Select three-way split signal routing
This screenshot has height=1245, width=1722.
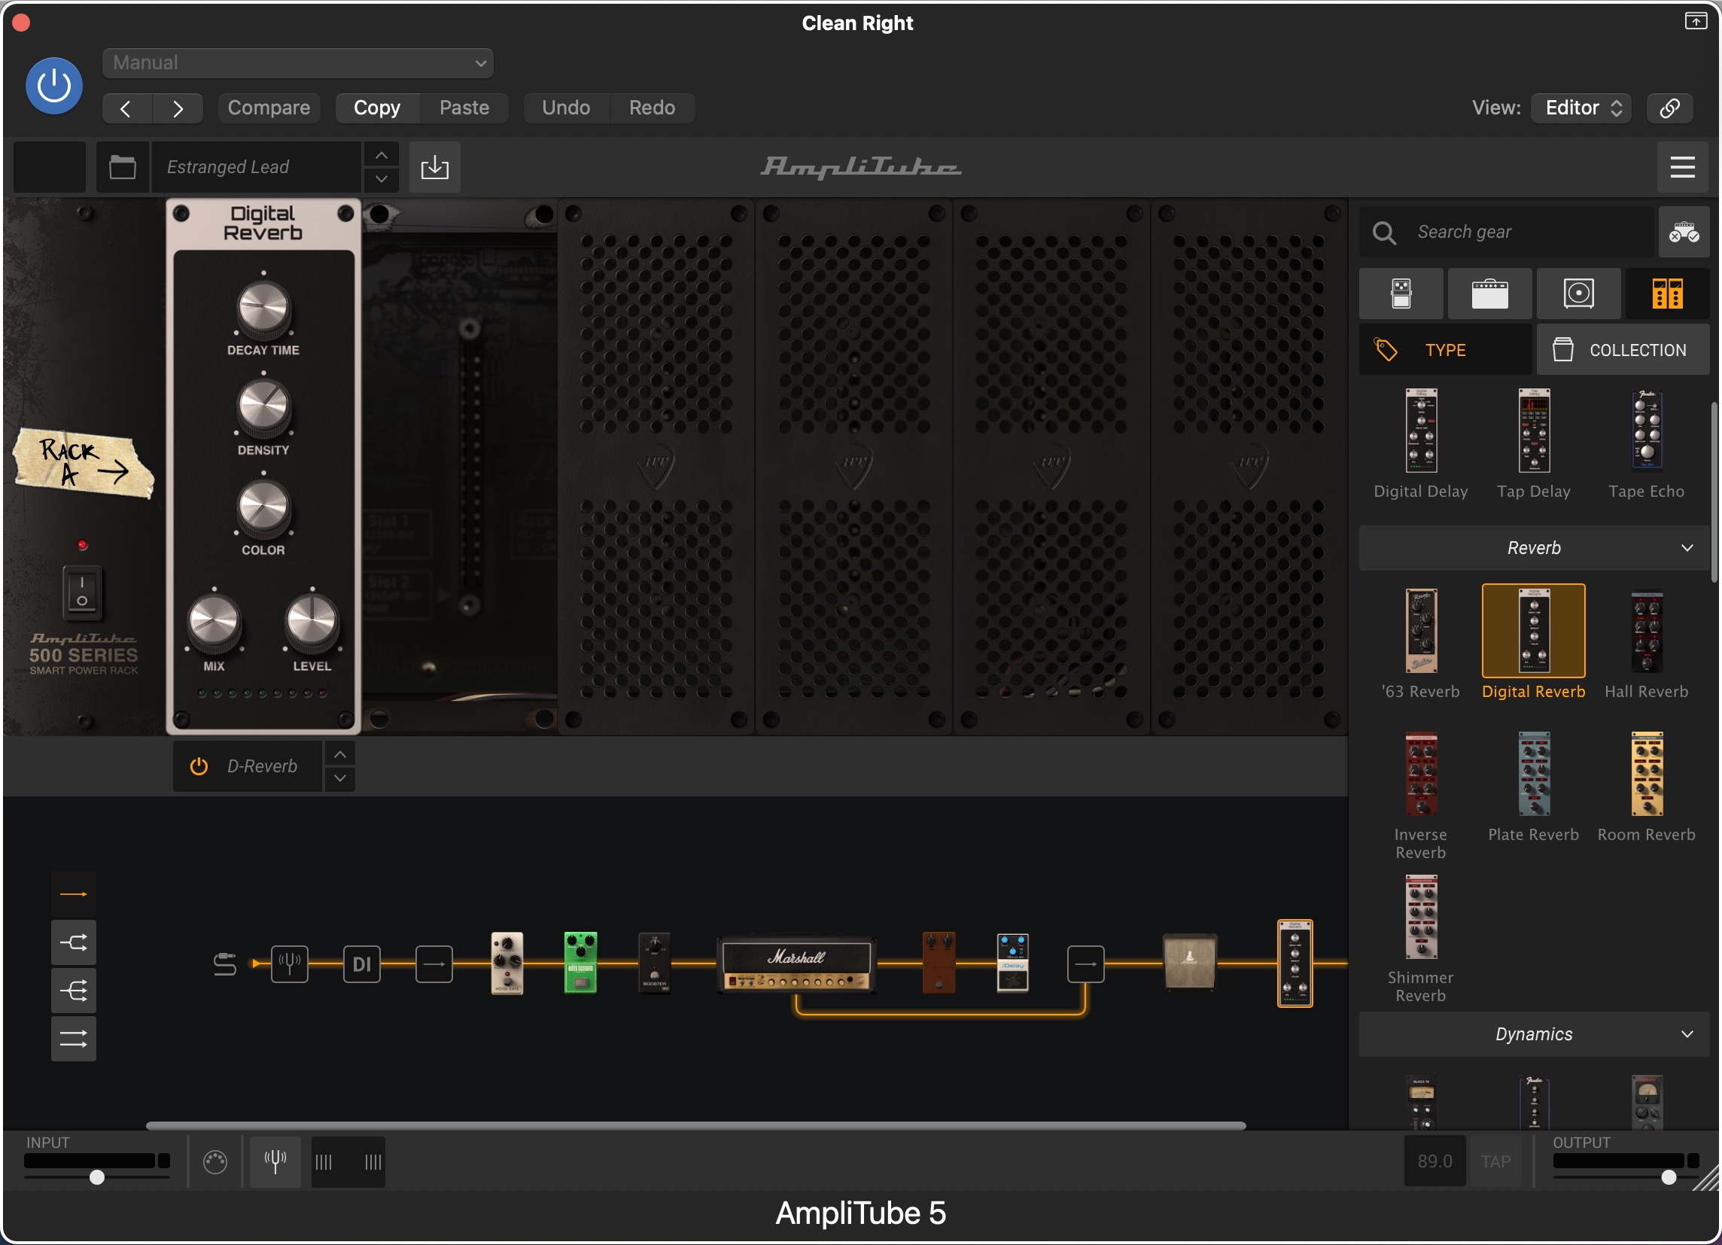click(x=74, y=991)
